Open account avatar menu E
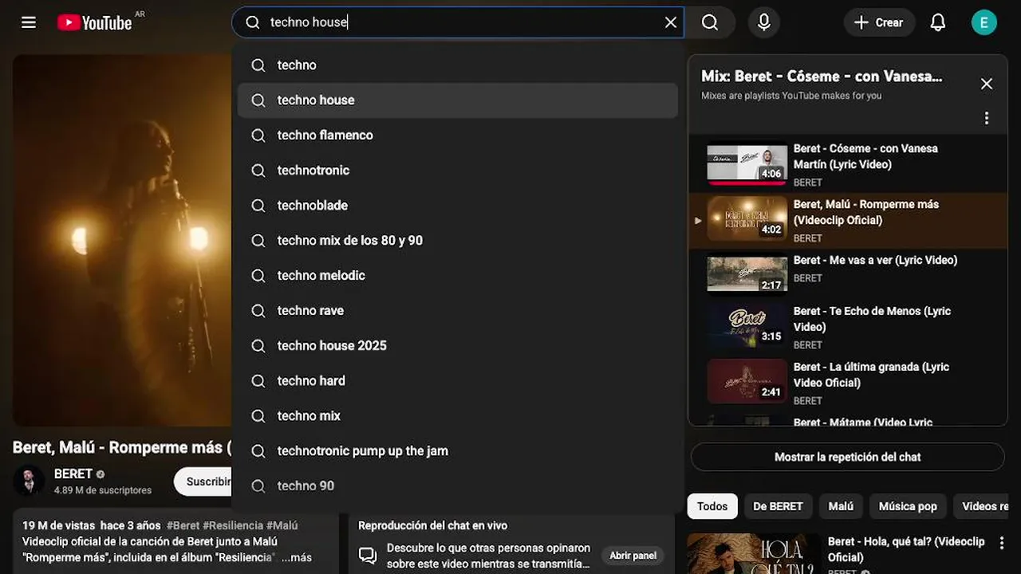 (x=984, y=22)
